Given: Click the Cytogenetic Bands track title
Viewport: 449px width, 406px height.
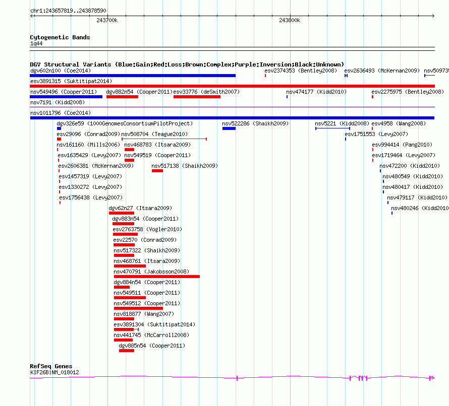Looking at the screenshot, I should coord(60,37).
